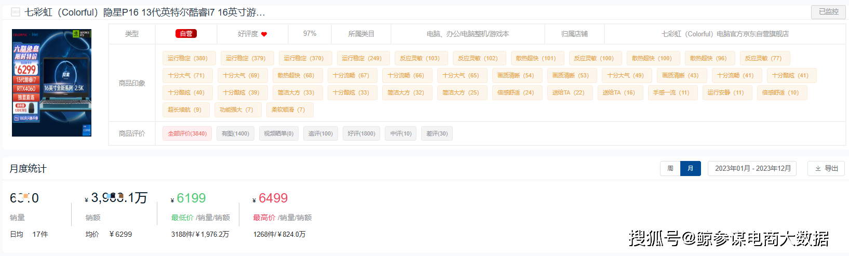Select the 差评(30) review filter
Viewport: 849px width, 256px height.
437,133
